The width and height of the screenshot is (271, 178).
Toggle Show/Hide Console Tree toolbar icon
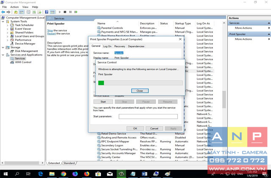pyautogui.click(x=22, y=12)
